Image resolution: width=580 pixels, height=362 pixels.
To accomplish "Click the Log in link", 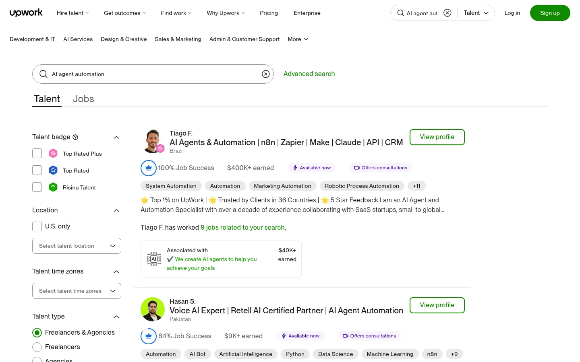I will (x=512, y=13).
